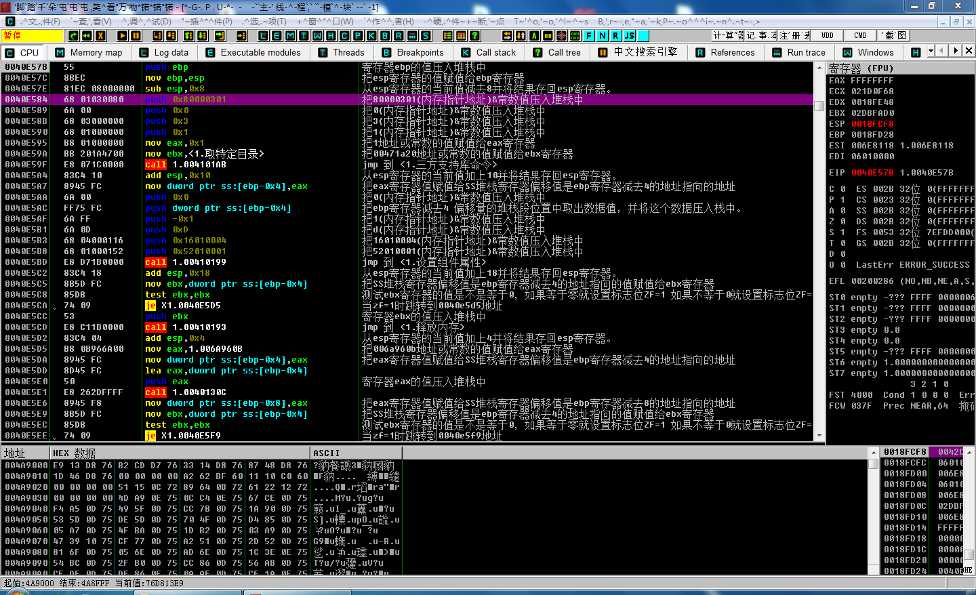This screenshot has width=976, height=595.
Task: Open the 计算器 calculator button
Action: tap(728, 35)
